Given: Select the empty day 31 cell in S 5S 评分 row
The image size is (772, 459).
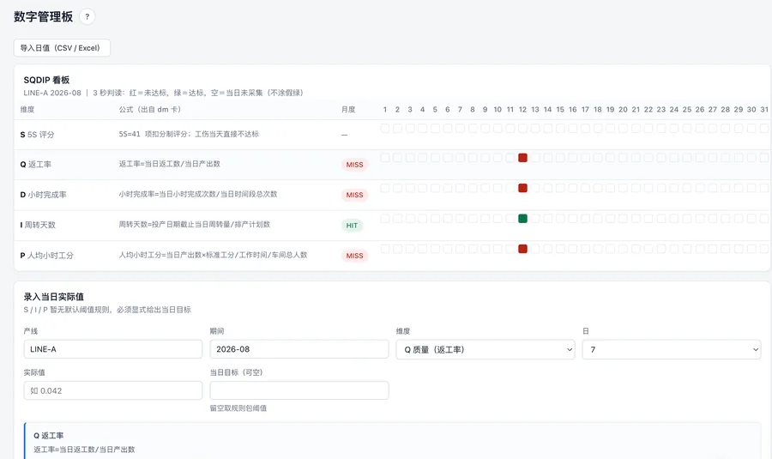Looking at the screenshot, I should (x=764, y=128).
